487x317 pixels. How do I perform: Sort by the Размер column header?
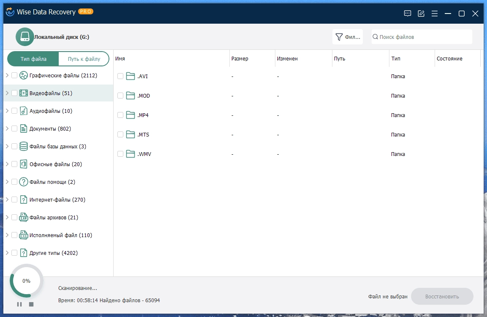[x=252, y=58]
